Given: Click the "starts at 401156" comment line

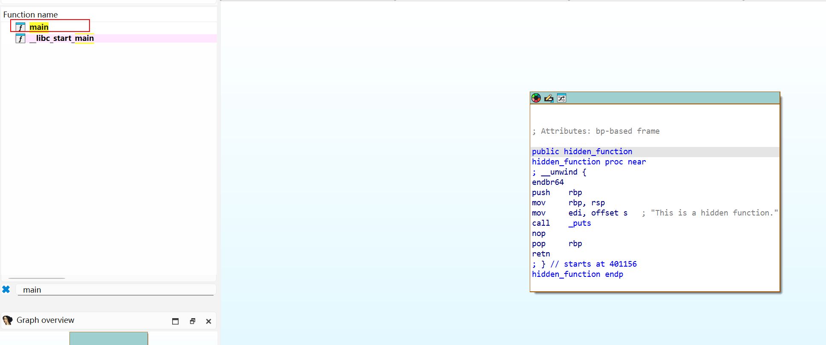Looking at the screenshot, I should 584,264.
